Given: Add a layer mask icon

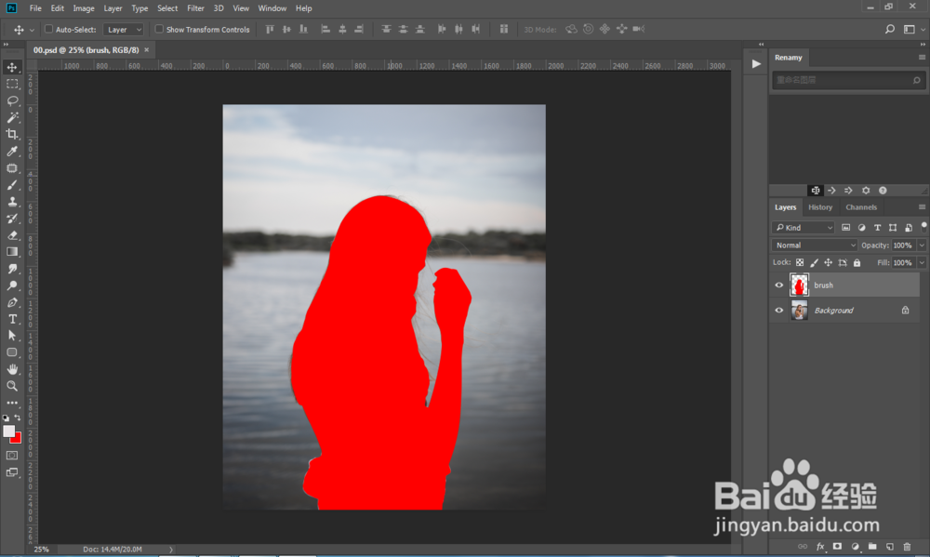Looking at the screenshot, I should tap(837, 547).
